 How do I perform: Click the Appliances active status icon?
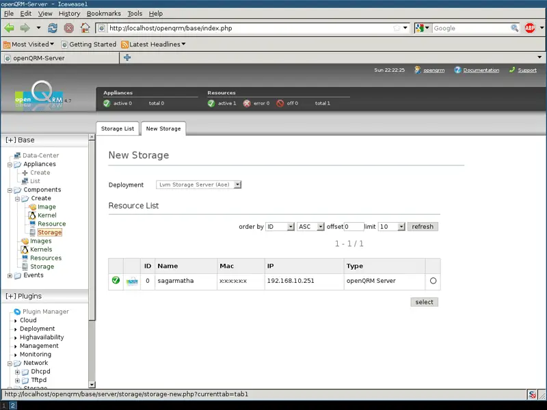tap(107, 103)
